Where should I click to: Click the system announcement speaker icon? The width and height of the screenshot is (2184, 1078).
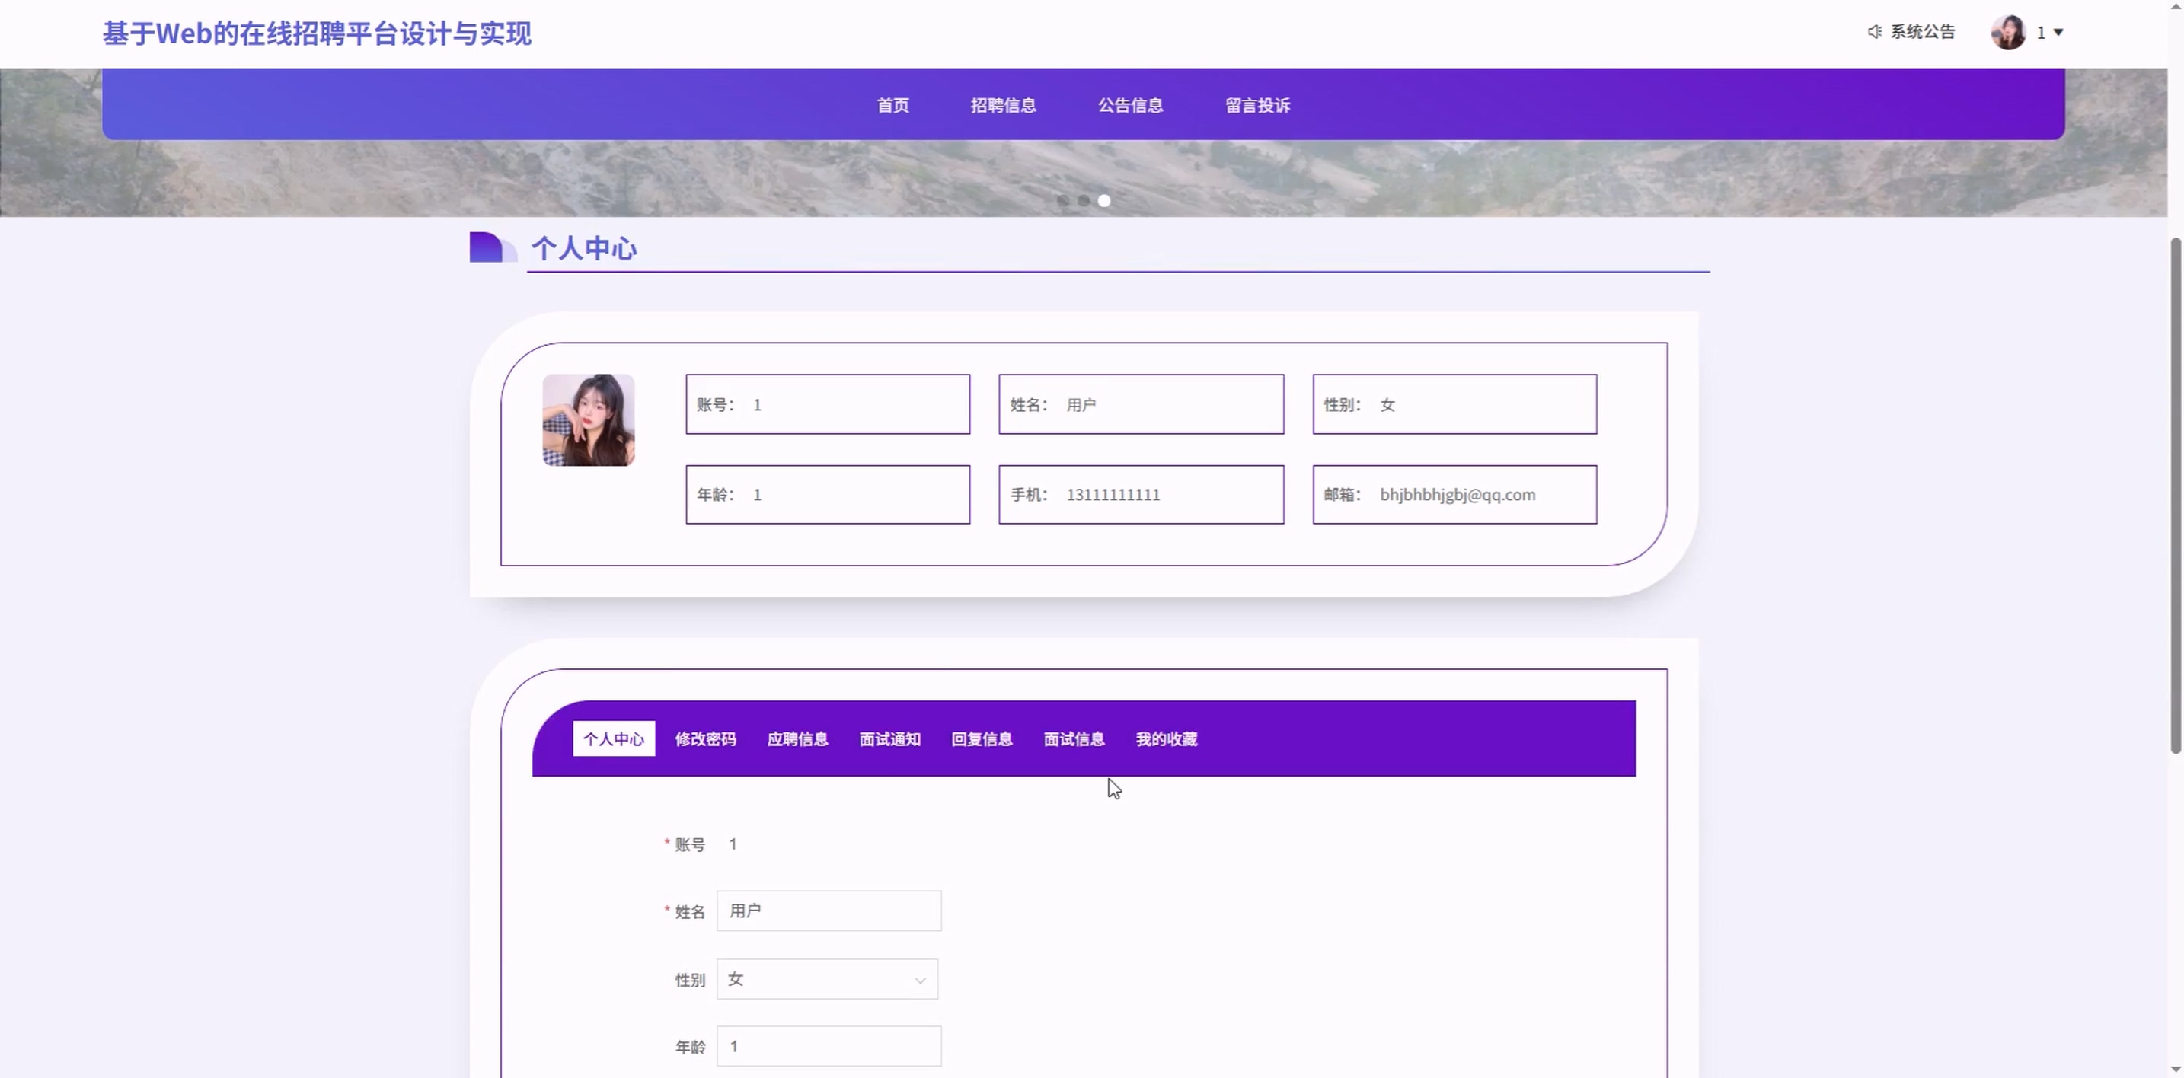[1874, 32]
